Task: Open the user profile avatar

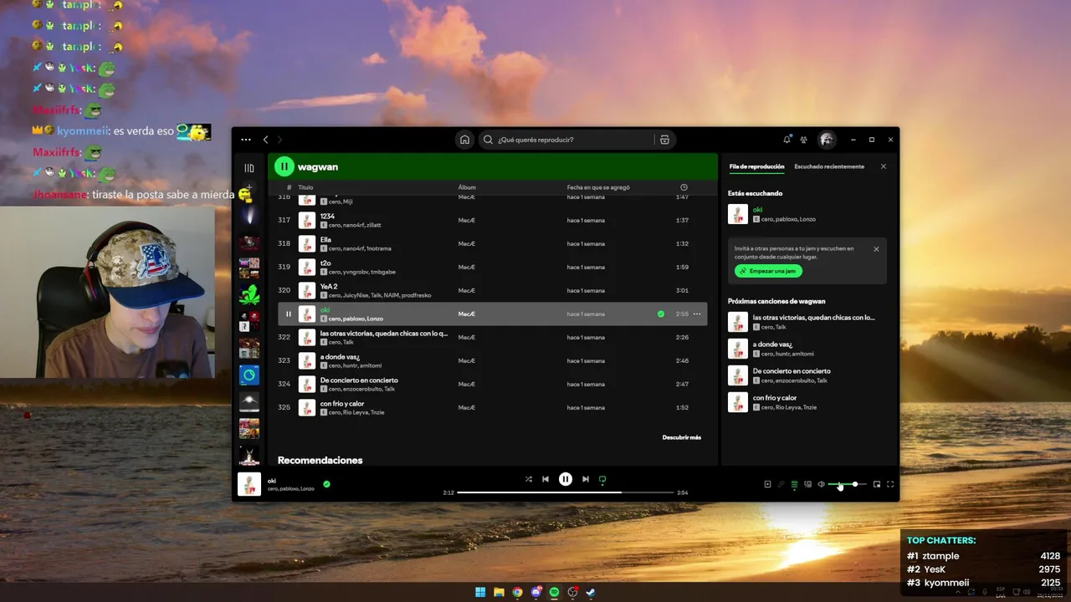Action: [x=827, y=140]
